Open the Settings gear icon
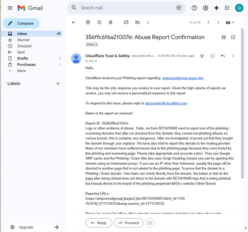The image size is (248, 232). pos(205,8)
